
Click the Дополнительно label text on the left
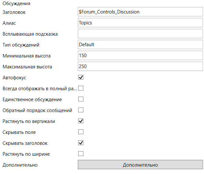tap(20, 165)
